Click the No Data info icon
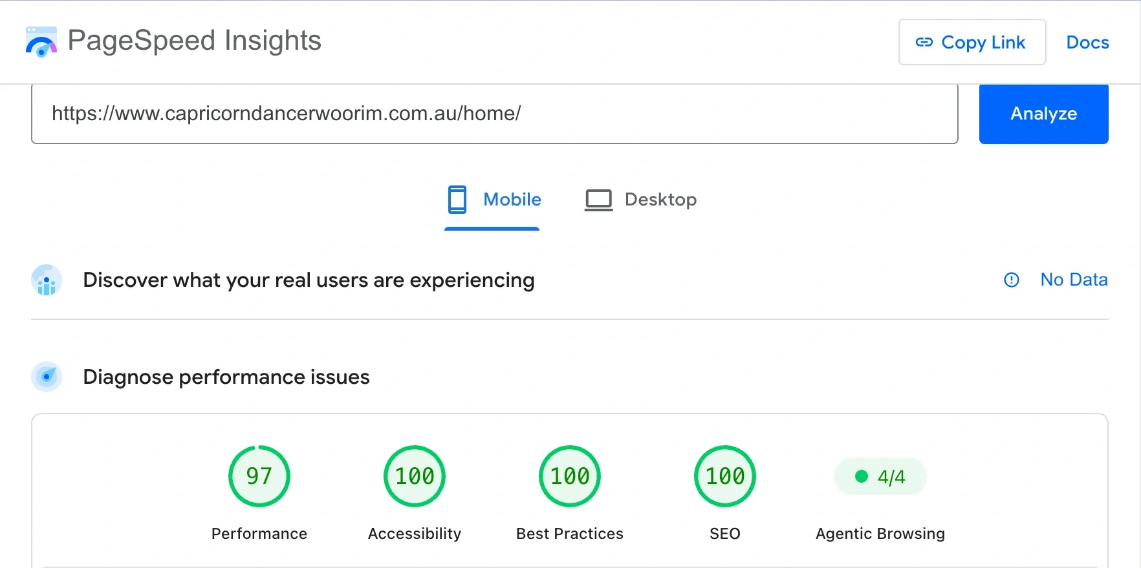 click(x=1011, y=280)
